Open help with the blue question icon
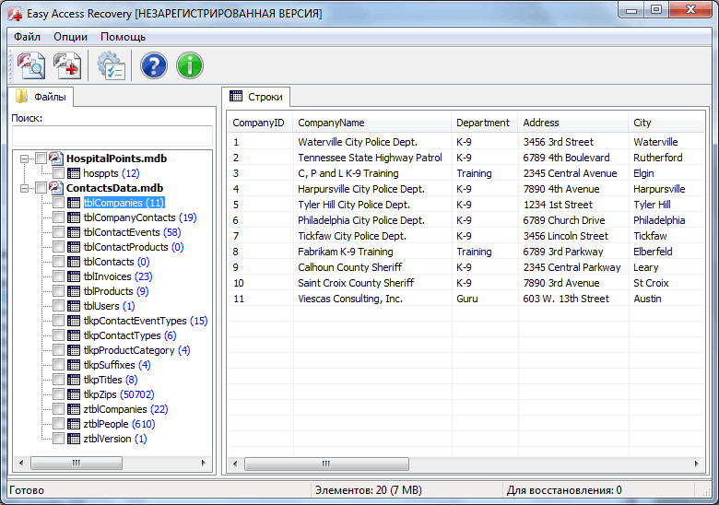 (153, 65)
